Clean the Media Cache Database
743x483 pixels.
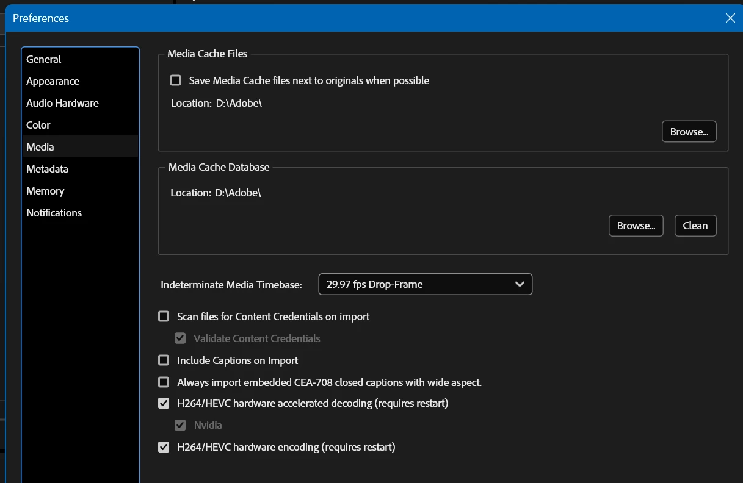tap(695, 226)
